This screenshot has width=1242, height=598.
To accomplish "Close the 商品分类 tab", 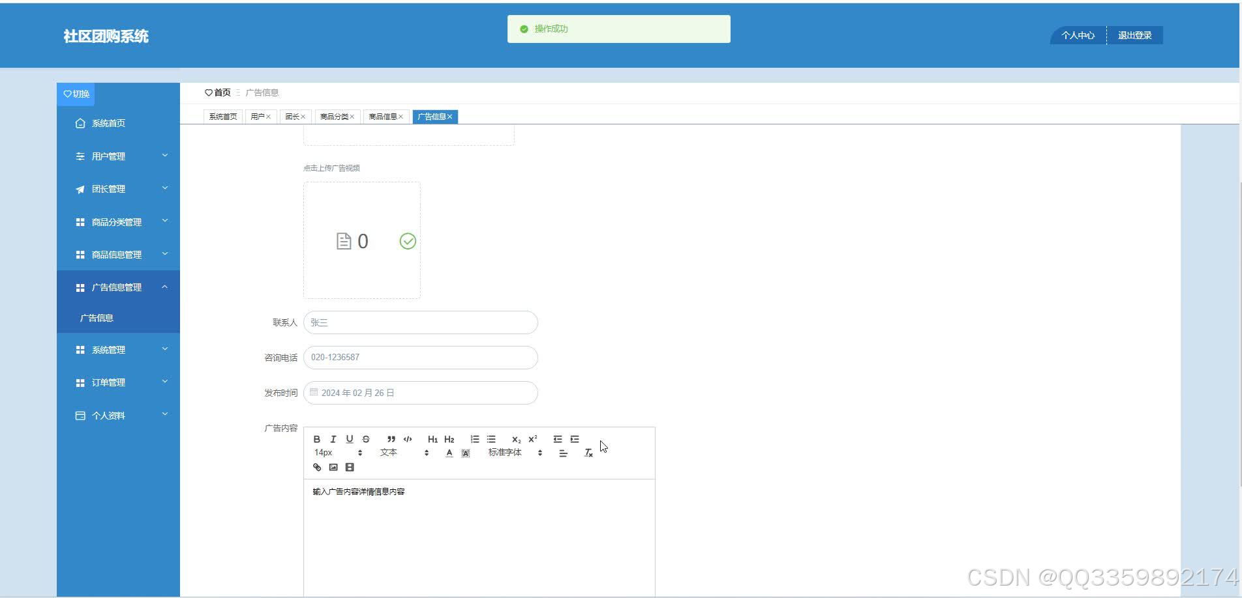I will pos(352,117).
